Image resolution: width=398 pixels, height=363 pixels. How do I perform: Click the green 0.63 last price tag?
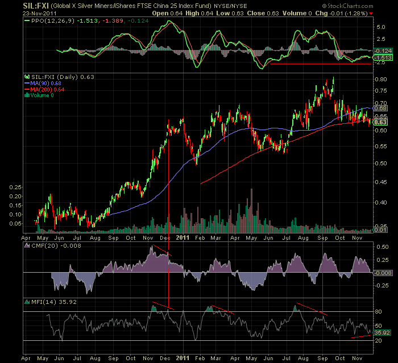click(x=380, y=122)
